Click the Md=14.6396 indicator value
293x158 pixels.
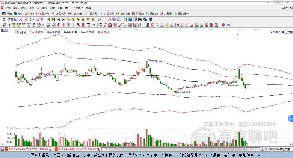[x=71, y=32]
